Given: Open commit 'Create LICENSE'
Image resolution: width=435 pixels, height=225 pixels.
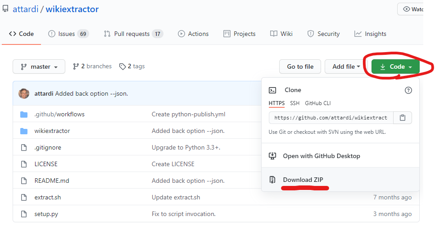Looking at the screenshot, I should (173, 164).
